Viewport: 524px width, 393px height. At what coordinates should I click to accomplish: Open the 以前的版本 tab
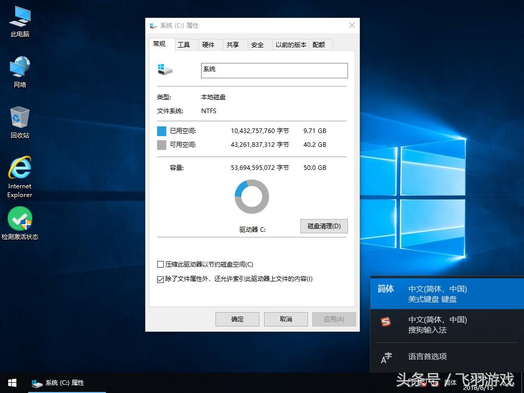[x=291, y=45]
